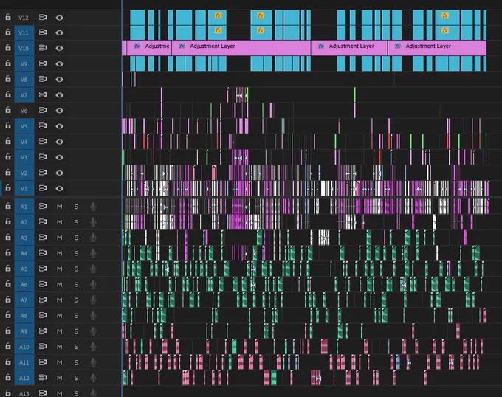Image resolution: width=502 pixels, height=397 pixels.
Task: Target track V2 header label
Action: [24, 173]
